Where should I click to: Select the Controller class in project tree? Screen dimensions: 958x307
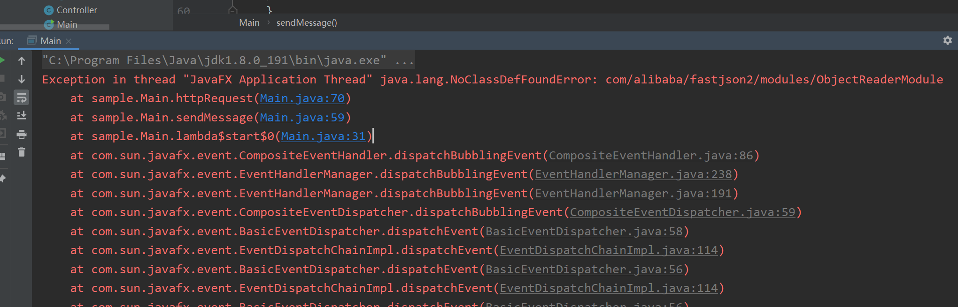coord(70,10)
